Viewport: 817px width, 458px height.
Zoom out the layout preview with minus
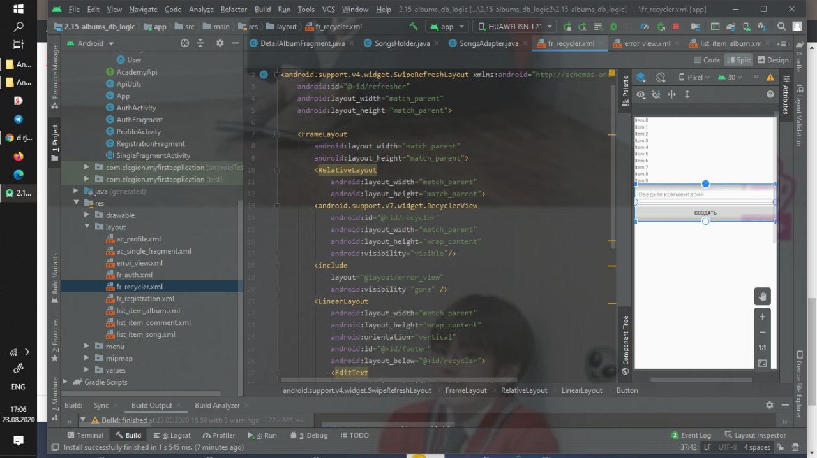point(762,332)
